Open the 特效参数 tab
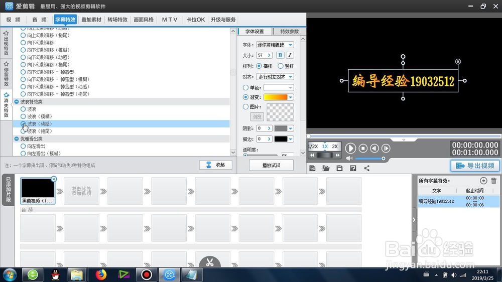This screenshot has height=282, width=502. point(289,32)
